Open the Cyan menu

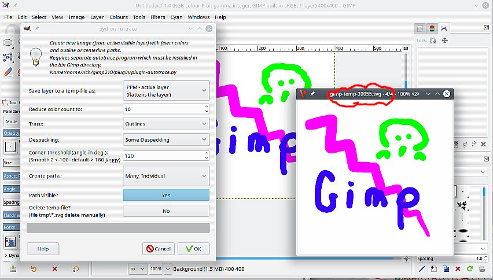[176, 17]
